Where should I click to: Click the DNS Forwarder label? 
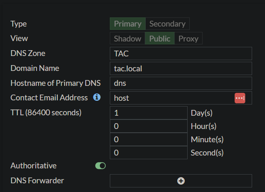37,180
